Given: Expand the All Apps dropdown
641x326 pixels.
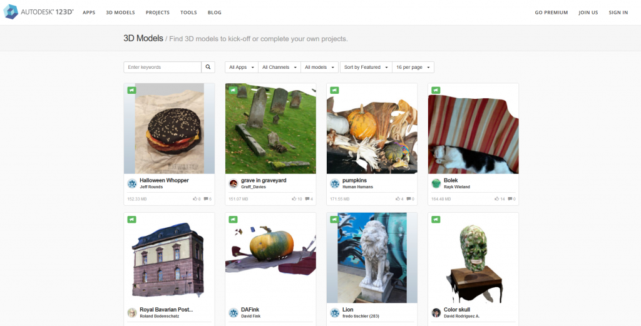Looking at the screenshot, I should [x=240, y=67].
